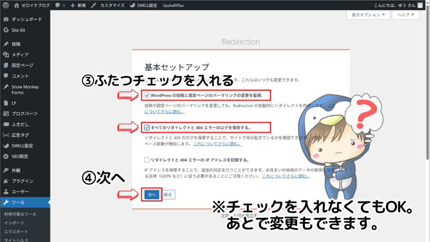430x242 pixels.
Task: Toggle the permalink change monitoring checkbox
Action: (147, 95)
